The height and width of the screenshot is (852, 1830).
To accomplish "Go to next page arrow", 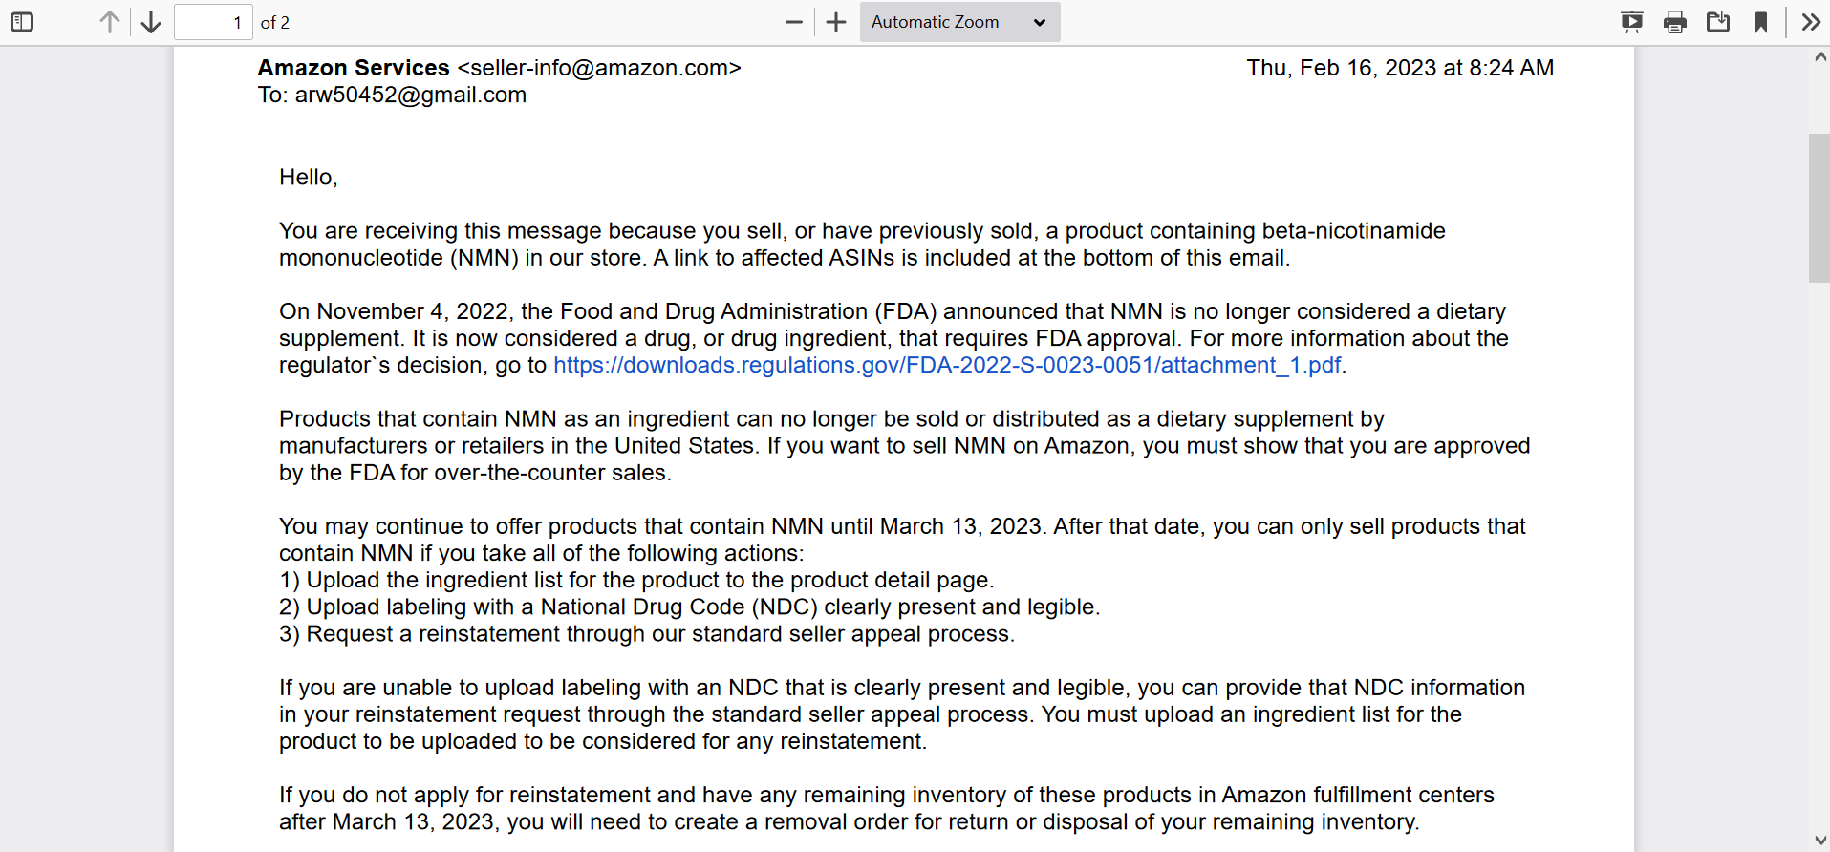I will click(x=151, y=22).
